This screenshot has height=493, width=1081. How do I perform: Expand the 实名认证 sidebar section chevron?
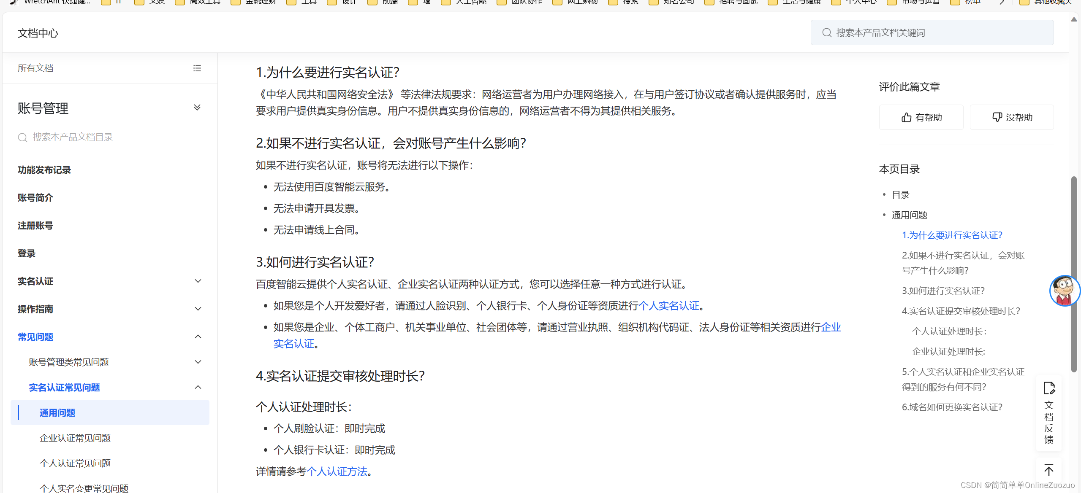198,281
